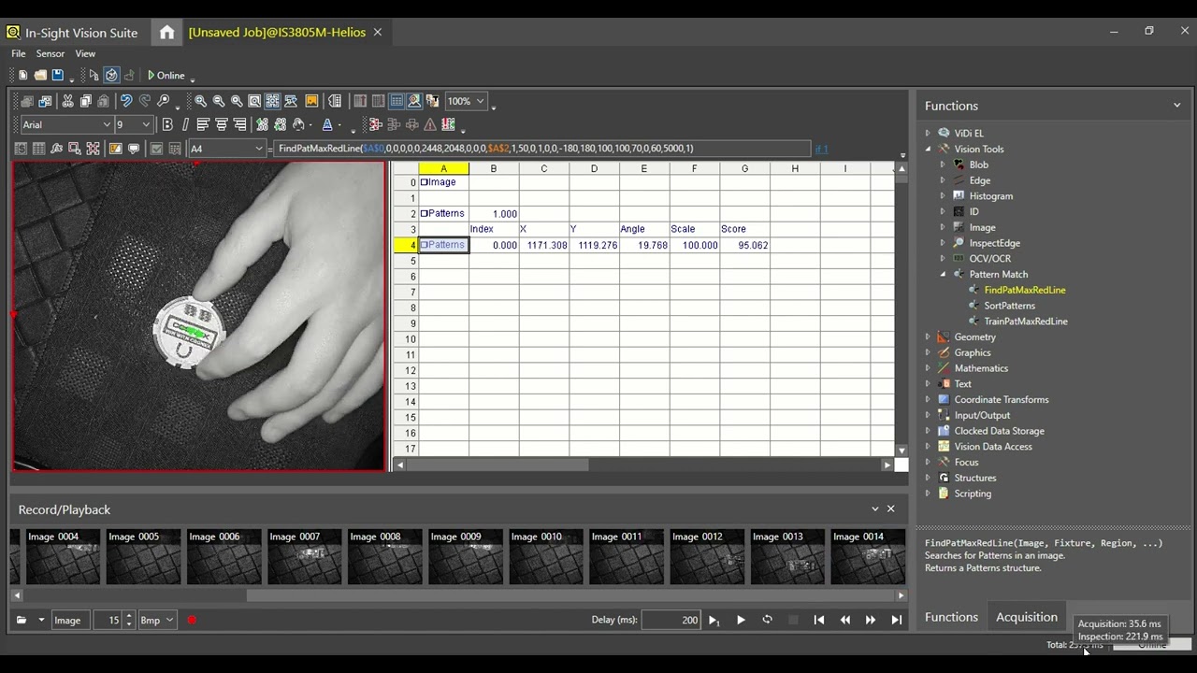Close the Record/Playback panel
1197x673 pixels.
click(890, 508)
